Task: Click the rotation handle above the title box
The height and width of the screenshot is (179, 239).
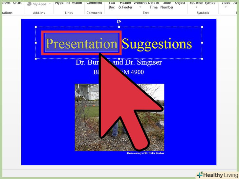Action: click(119, 22)
